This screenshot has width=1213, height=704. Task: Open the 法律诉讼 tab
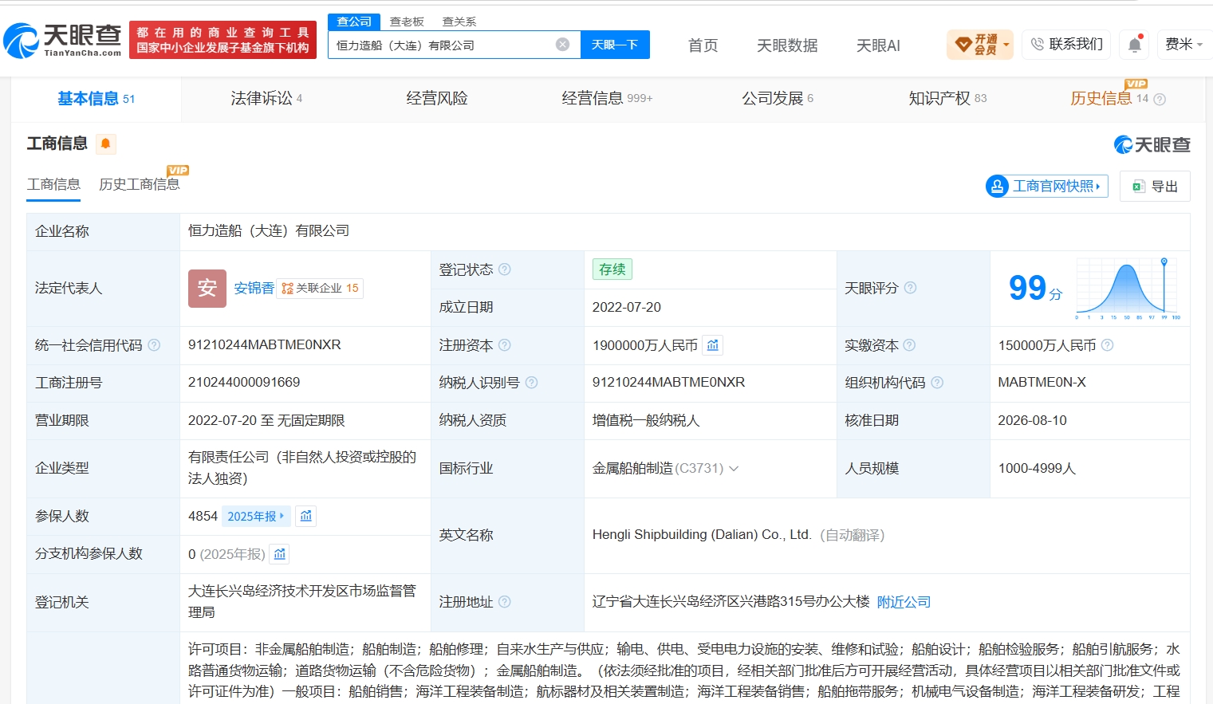click(266, 99)
